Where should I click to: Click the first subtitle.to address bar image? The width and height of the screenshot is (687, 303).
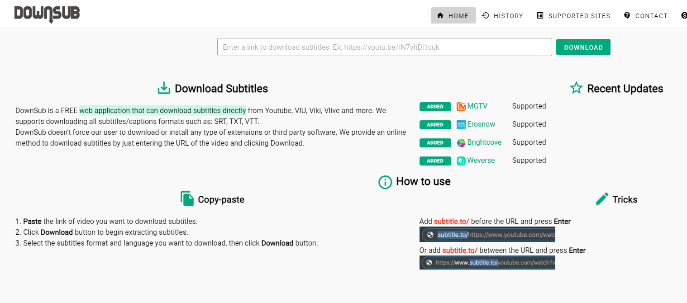coord(487,235)
